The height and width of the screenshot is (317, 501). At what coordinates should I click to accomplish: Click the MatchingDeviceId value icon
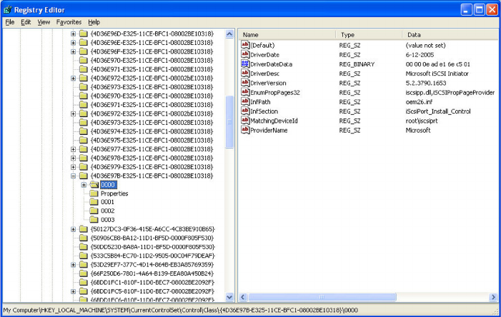245,121
